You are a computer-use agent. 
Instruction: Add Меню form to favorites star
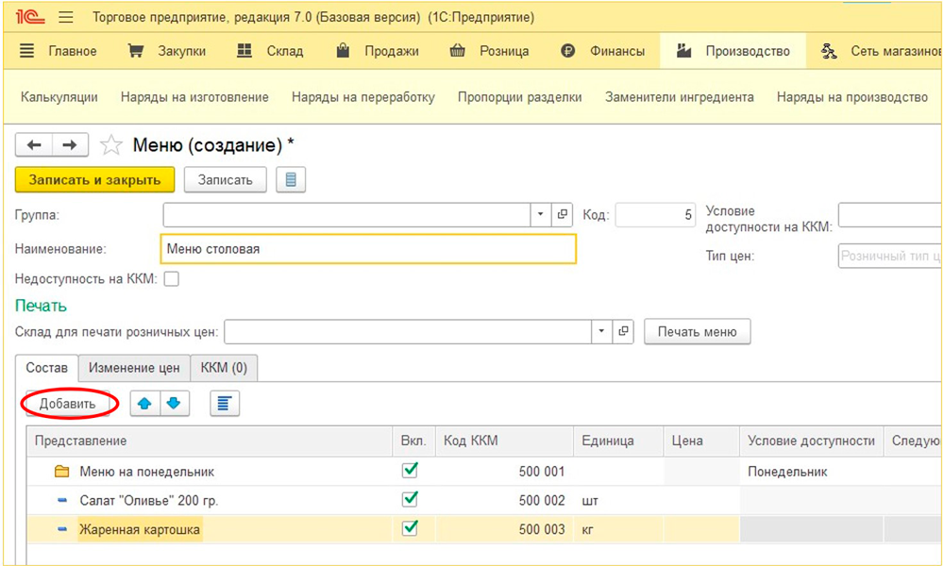[x=111, y=145]
